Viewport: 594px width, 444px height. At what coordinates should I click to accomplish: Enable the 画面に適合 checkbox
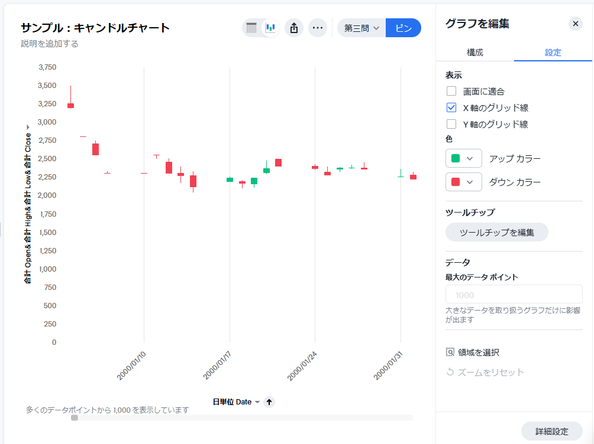click(x=451, y=92)
